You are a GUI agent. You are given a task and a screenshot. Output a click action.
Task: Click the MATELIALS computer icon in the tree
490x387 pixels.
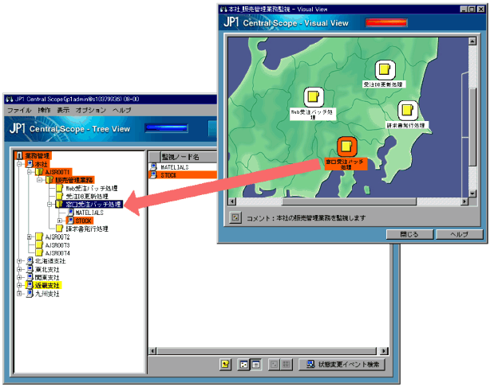70,213
